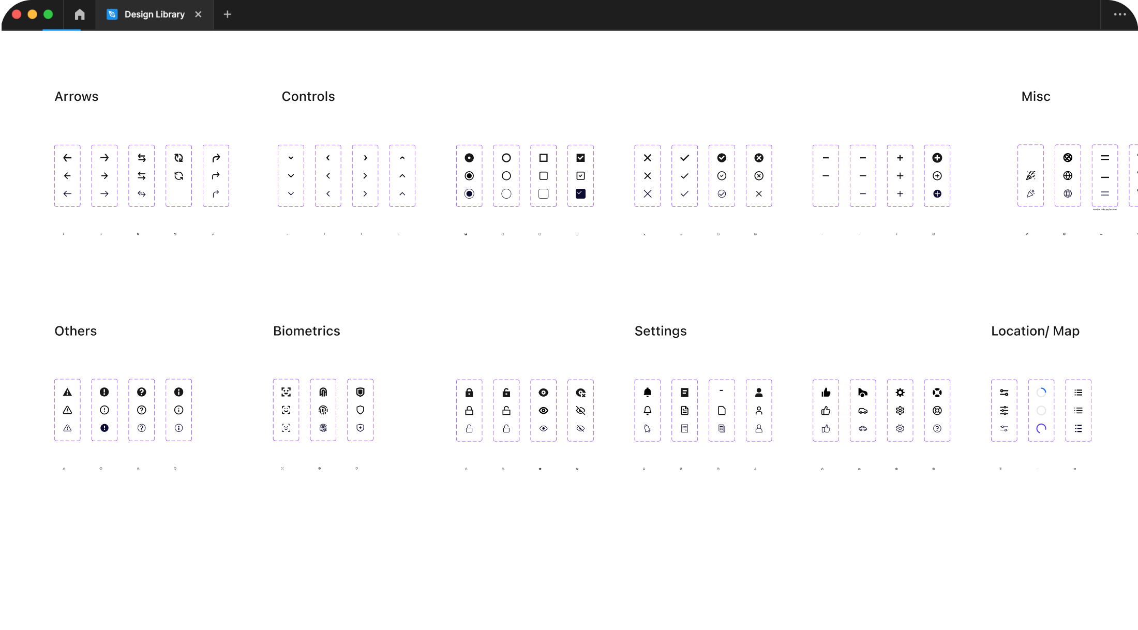Click the three-line sliders adjustment icon
Image resolution: width=1138 pixels, height=630 pixels.
[x=1004, y=411]
